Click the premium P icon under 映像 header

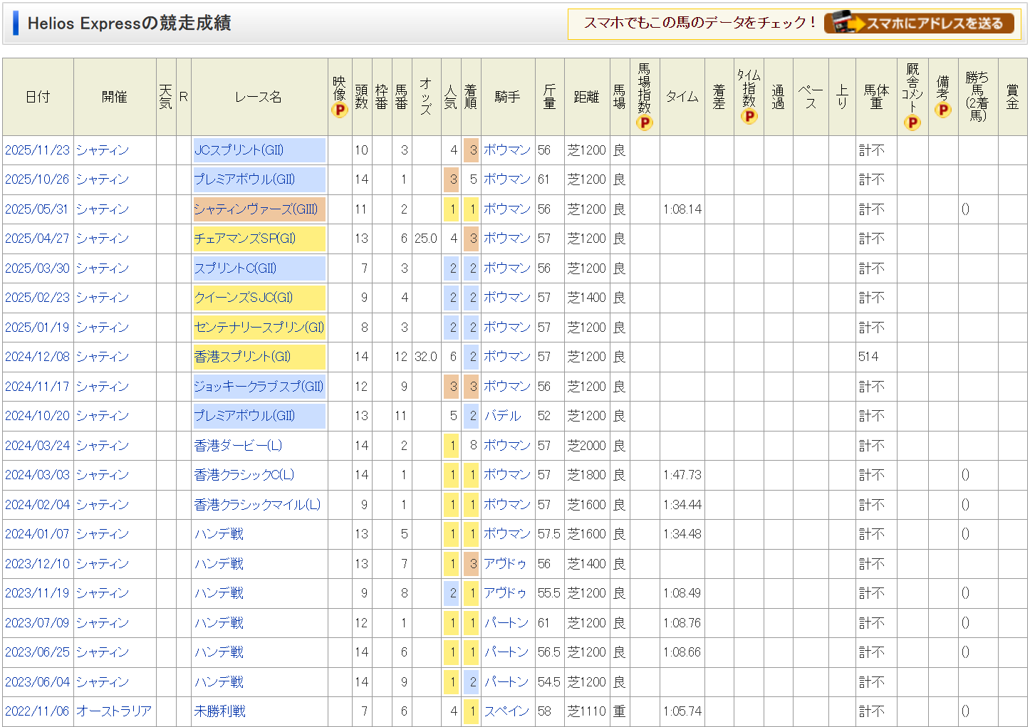340,110
